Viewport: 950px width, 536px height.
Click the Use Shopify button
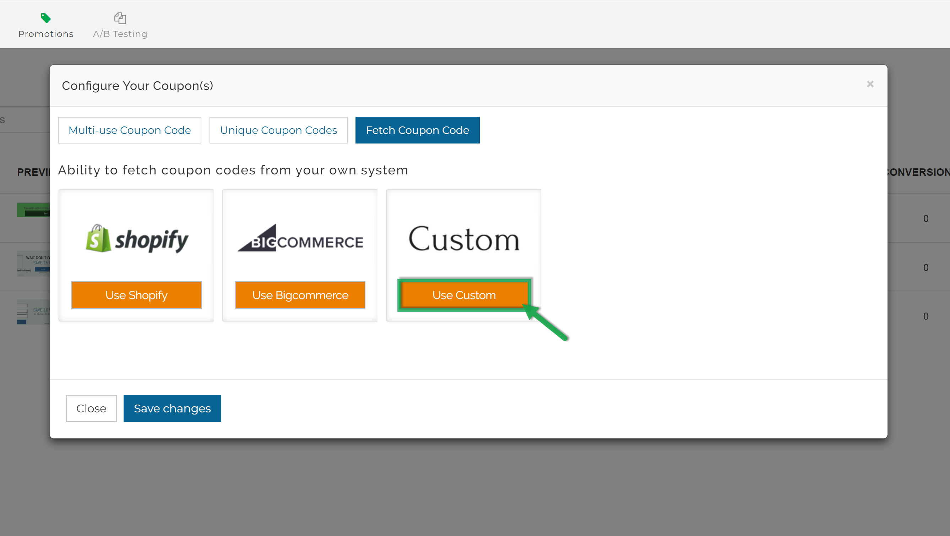(x=136, y=295)
